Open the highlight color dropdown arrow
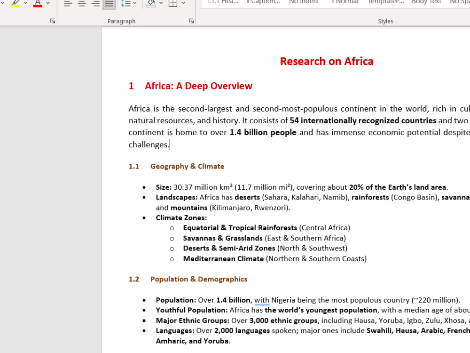This screenshot has height=353, width=470. click(x=25, y=3)
